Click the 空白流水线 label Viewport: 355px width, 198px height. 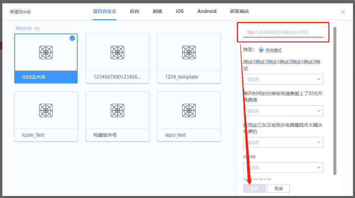click(34, 77)
